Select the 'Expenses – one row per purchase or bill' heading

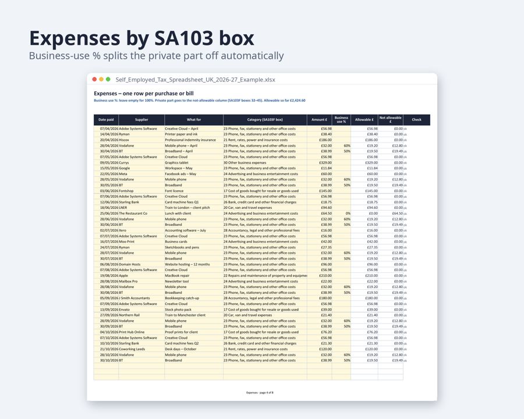[144, 93]
